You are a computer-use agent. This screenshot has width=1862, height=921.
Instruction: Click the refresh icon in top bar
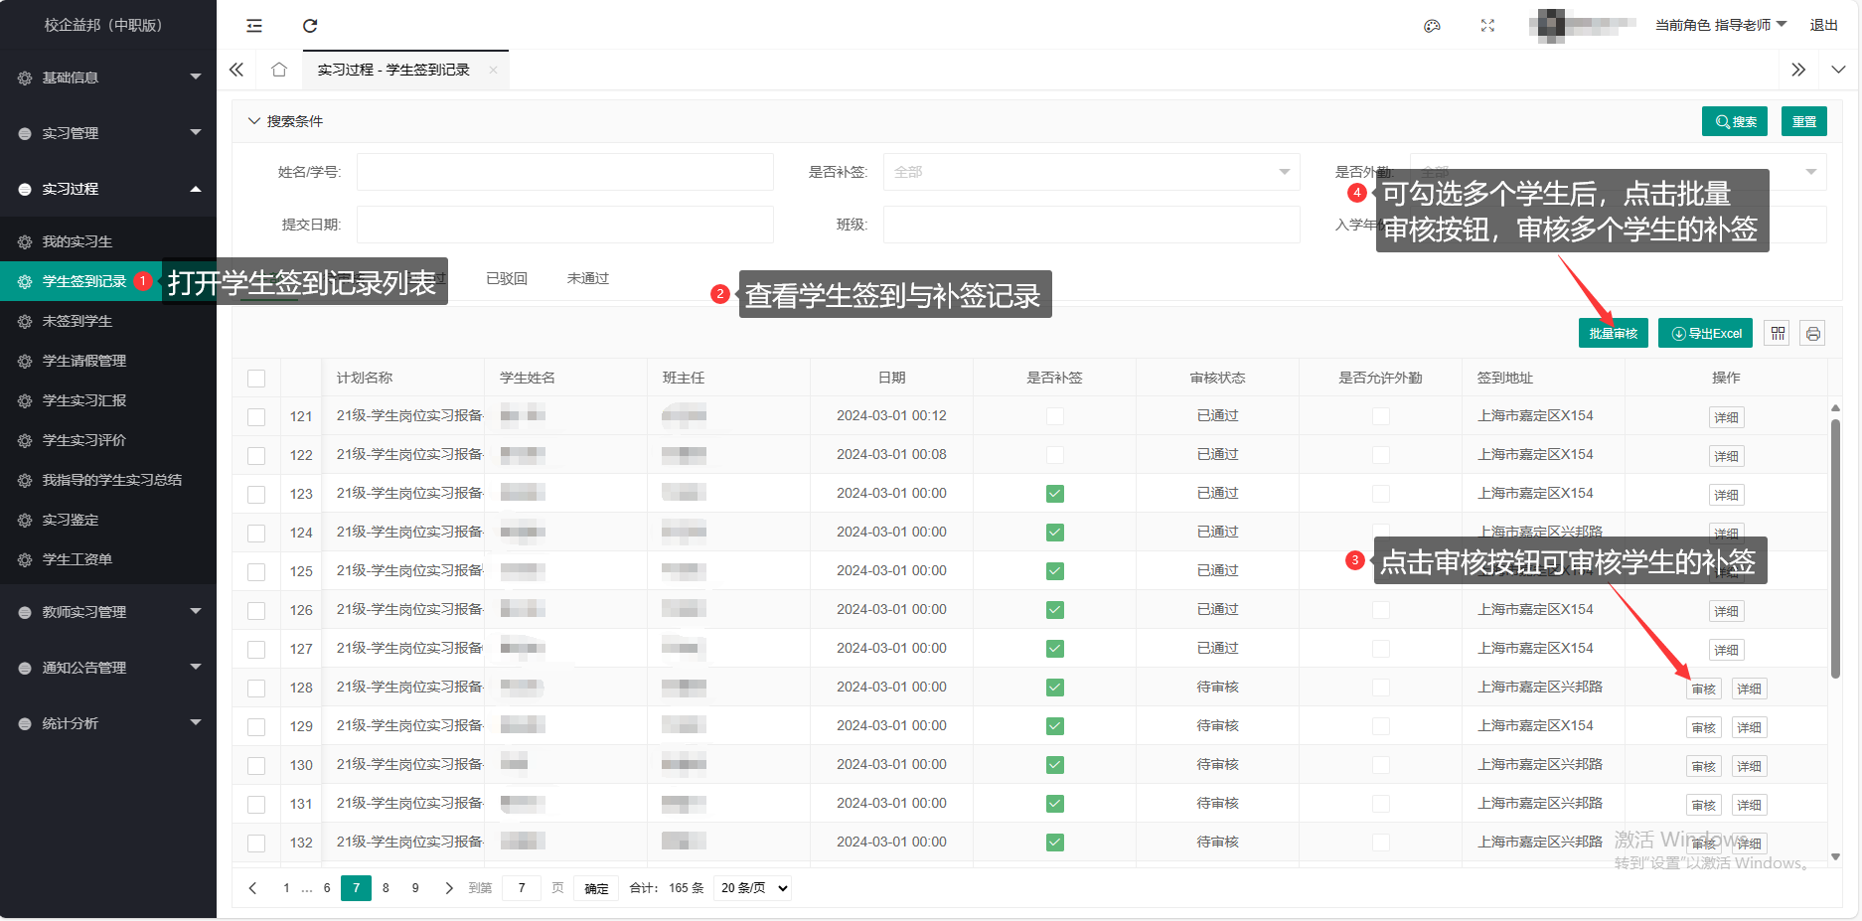pos(310,26)
